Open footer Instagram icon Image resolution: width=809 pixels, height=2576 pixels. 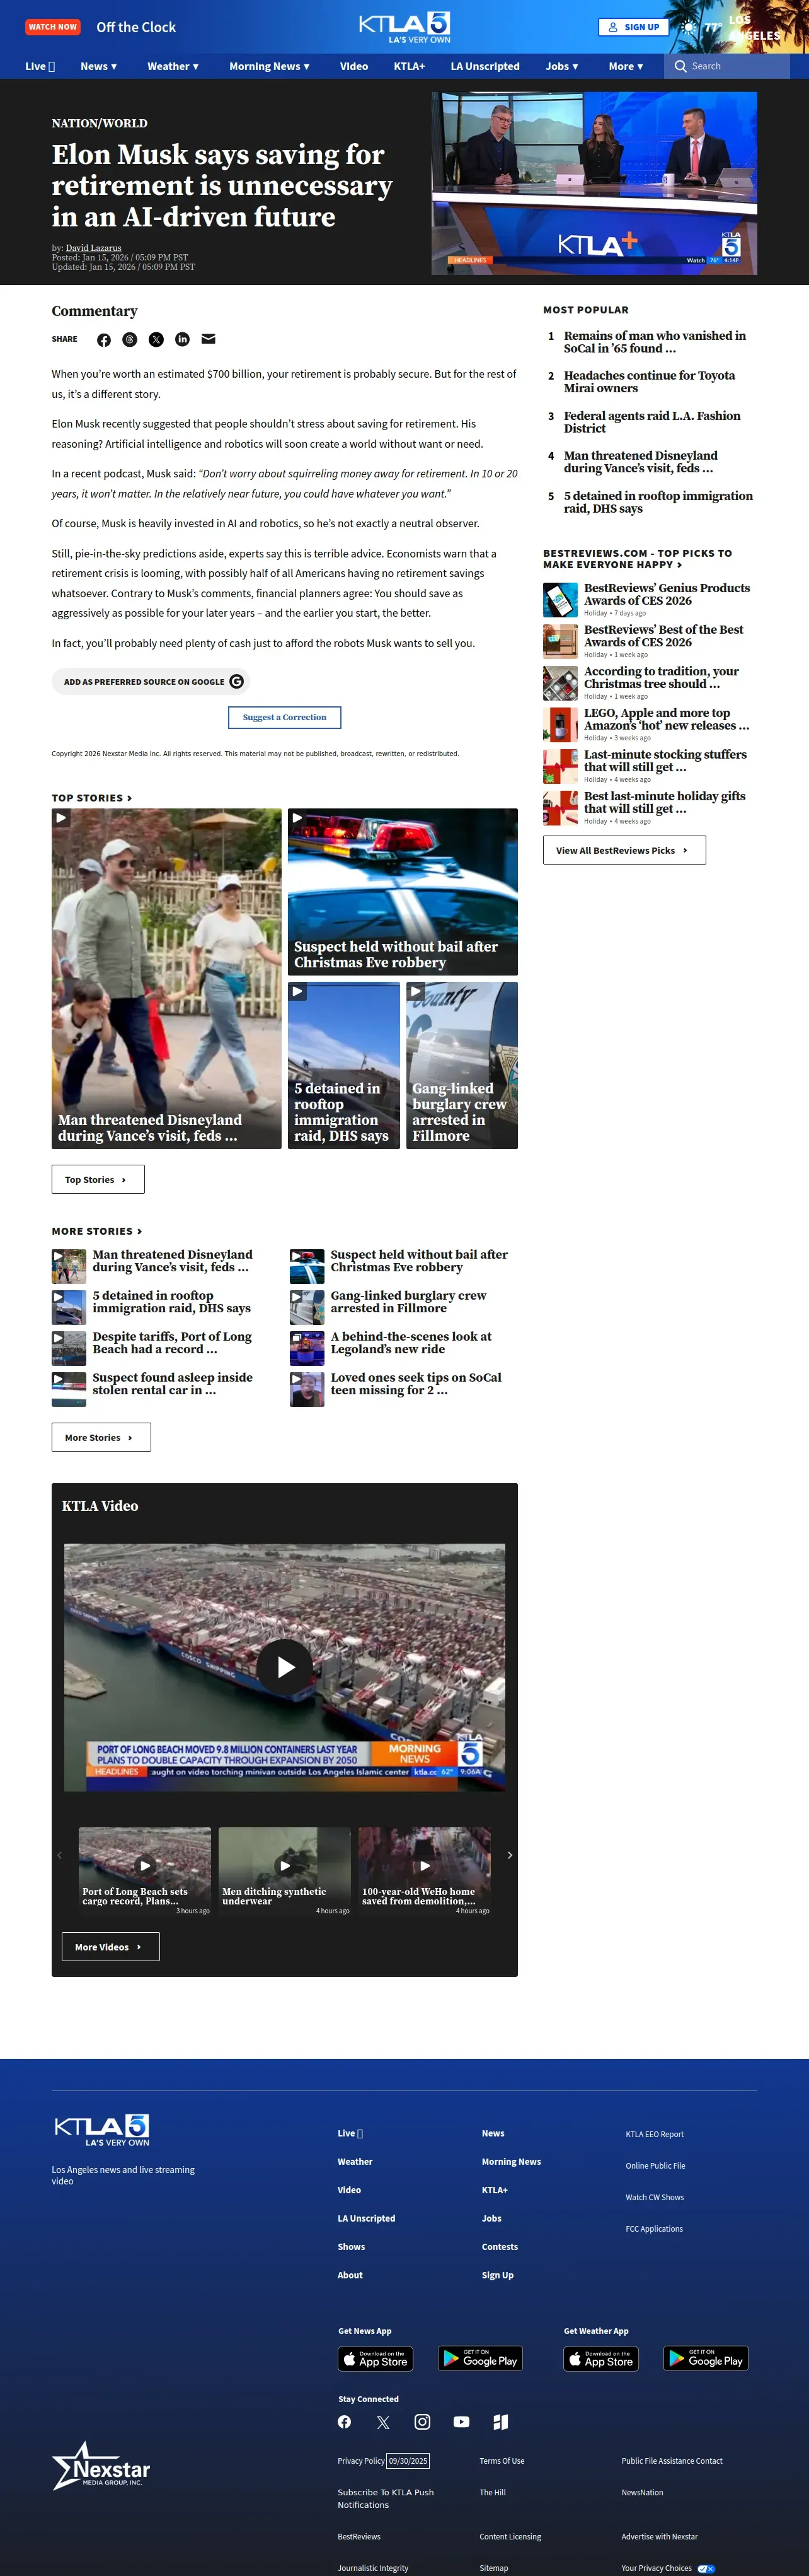point(423,2422)
